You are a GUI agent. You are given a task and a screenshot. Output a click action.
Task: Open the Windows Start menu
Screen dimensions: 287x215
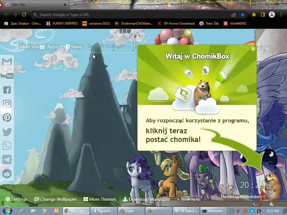7,211
